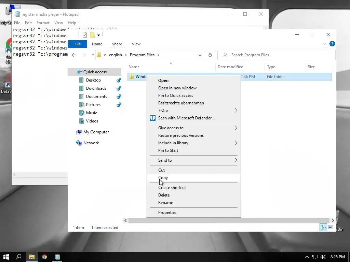Image resolution: width=350 pixels, height=262 pixels.
Task: Expand the address bar history dropdown
Action: coord(200,55)
